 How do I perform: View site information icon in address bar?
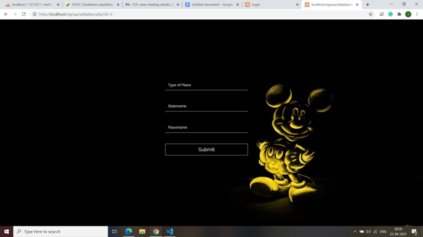[x=35, y=14]
